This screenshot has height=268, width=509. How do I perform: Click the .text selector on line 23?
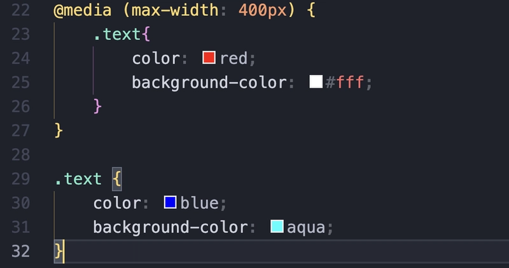click(x=117, y=34)
